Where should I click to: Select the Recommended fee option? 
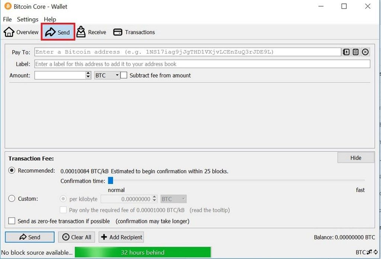12,170
